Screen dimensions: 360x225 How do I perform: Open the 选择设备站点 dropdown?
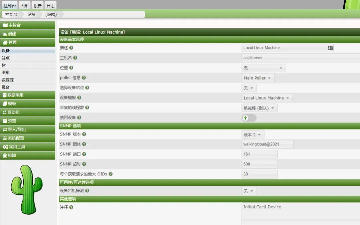tap(249, 88)
